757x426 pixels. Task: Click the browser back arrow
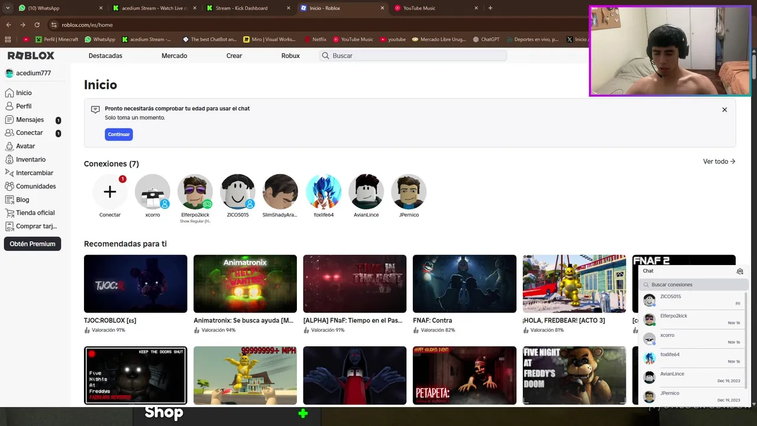click(8, 25)
